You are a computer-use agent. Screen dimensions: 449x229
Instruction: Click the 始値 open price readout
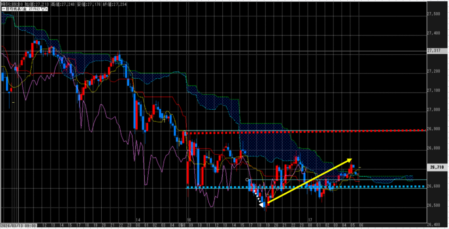click(x=36, y=3)
